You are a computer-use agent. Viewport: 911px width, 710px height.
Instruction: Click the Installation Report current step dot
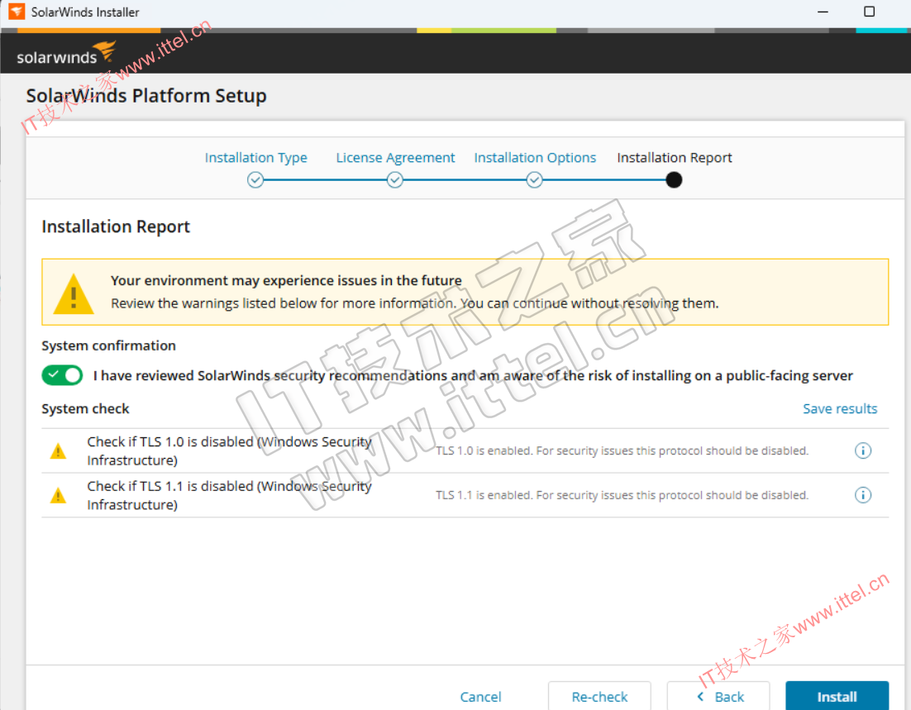click(674, 180)
